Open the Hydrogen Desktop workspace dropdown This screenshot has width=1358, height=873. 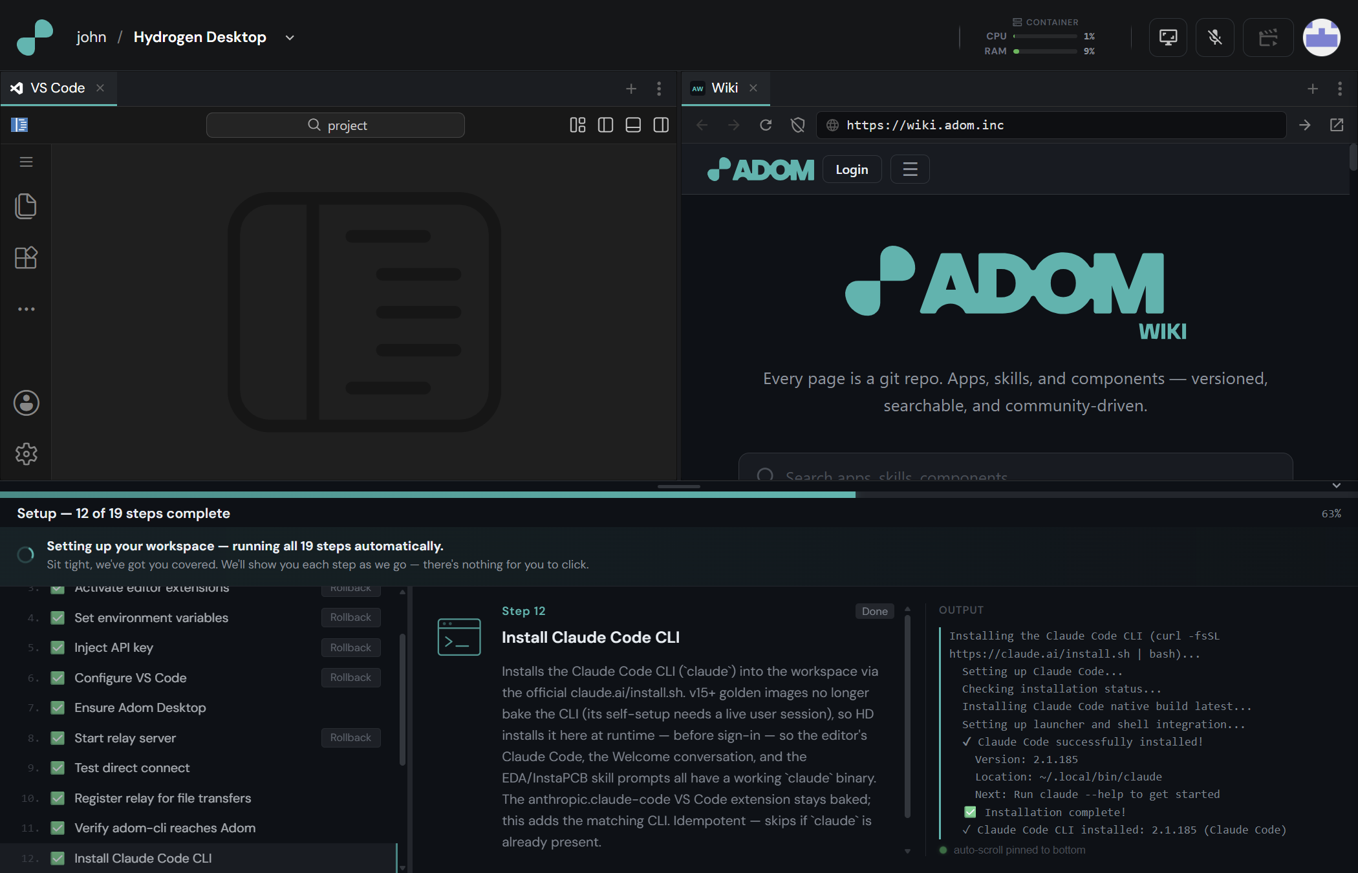click(x=290, y=38)
